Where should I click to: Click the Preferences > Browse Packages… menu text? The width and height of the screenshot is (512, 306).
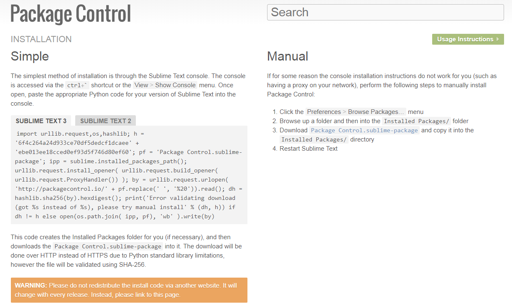pyautogui.click(x=356, y=112)
